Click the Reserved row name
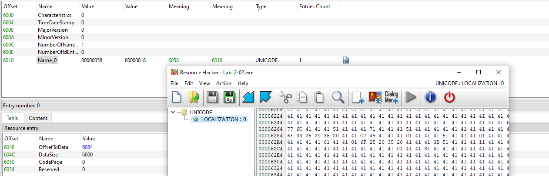Image resolution: width=549 pixels, height=176 pixels. [x=48, y=169]
